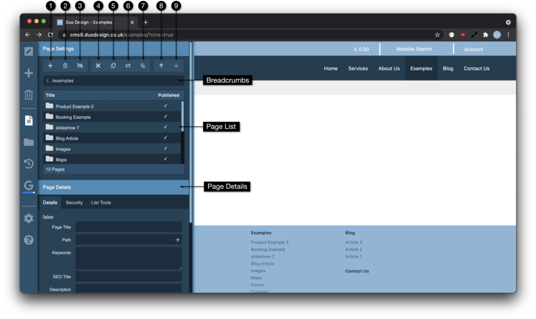
Task: Click the cut scissors icon
Action: pos(98,66)
